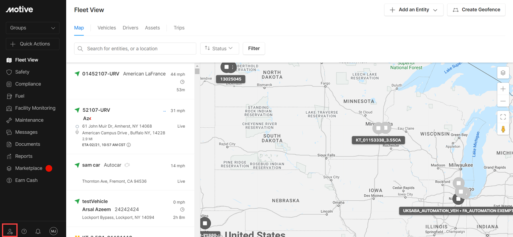Click the driver name Arsal Azeem
This screenshot has height=237, width=513.
[x=97, y=209]
